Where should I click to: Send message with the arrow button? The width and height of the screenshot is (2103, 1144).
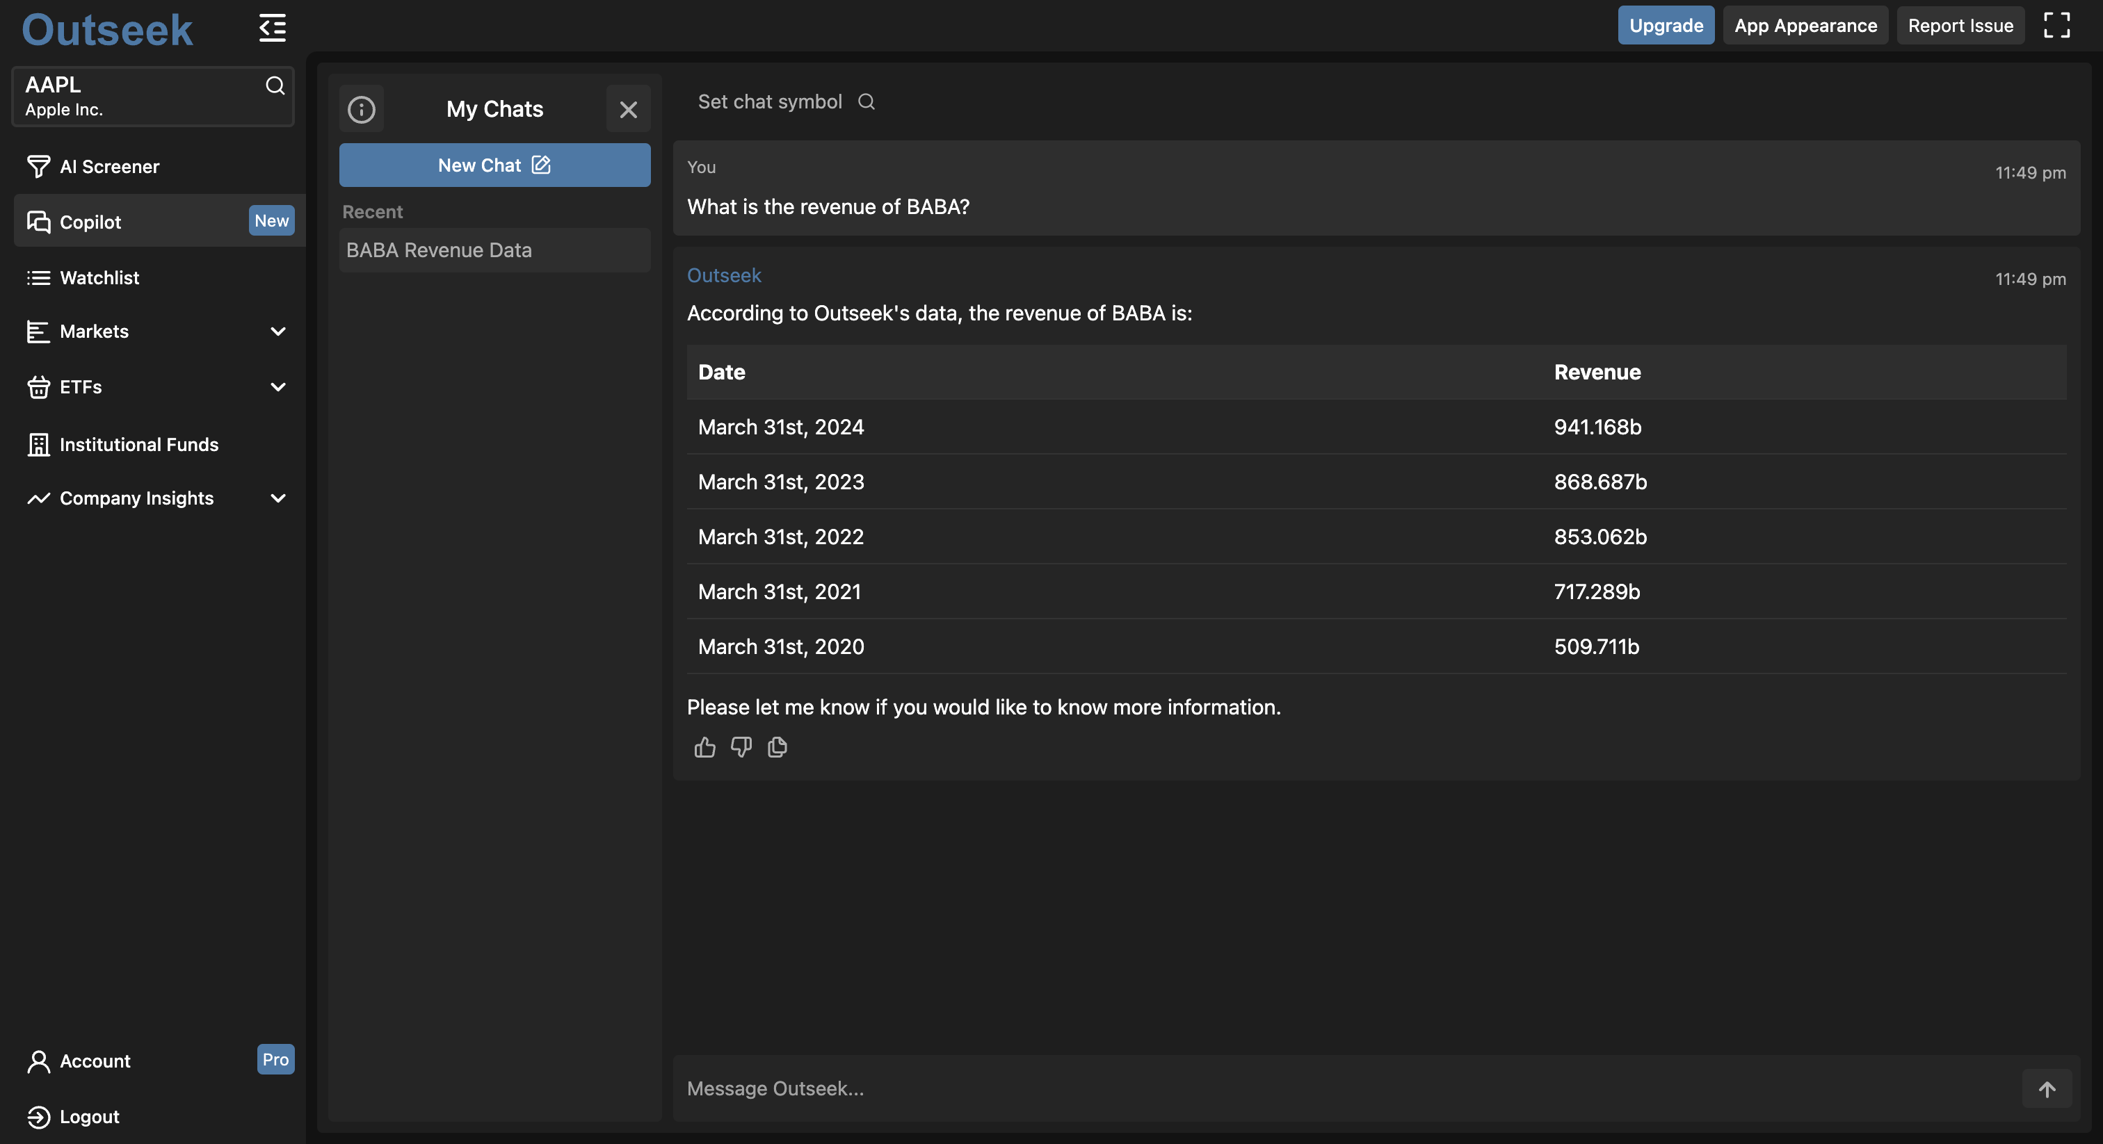[2047, 1088]
